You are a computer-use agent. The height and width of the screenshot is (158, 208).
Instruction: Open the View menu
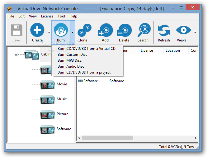[x=33, y=16]
